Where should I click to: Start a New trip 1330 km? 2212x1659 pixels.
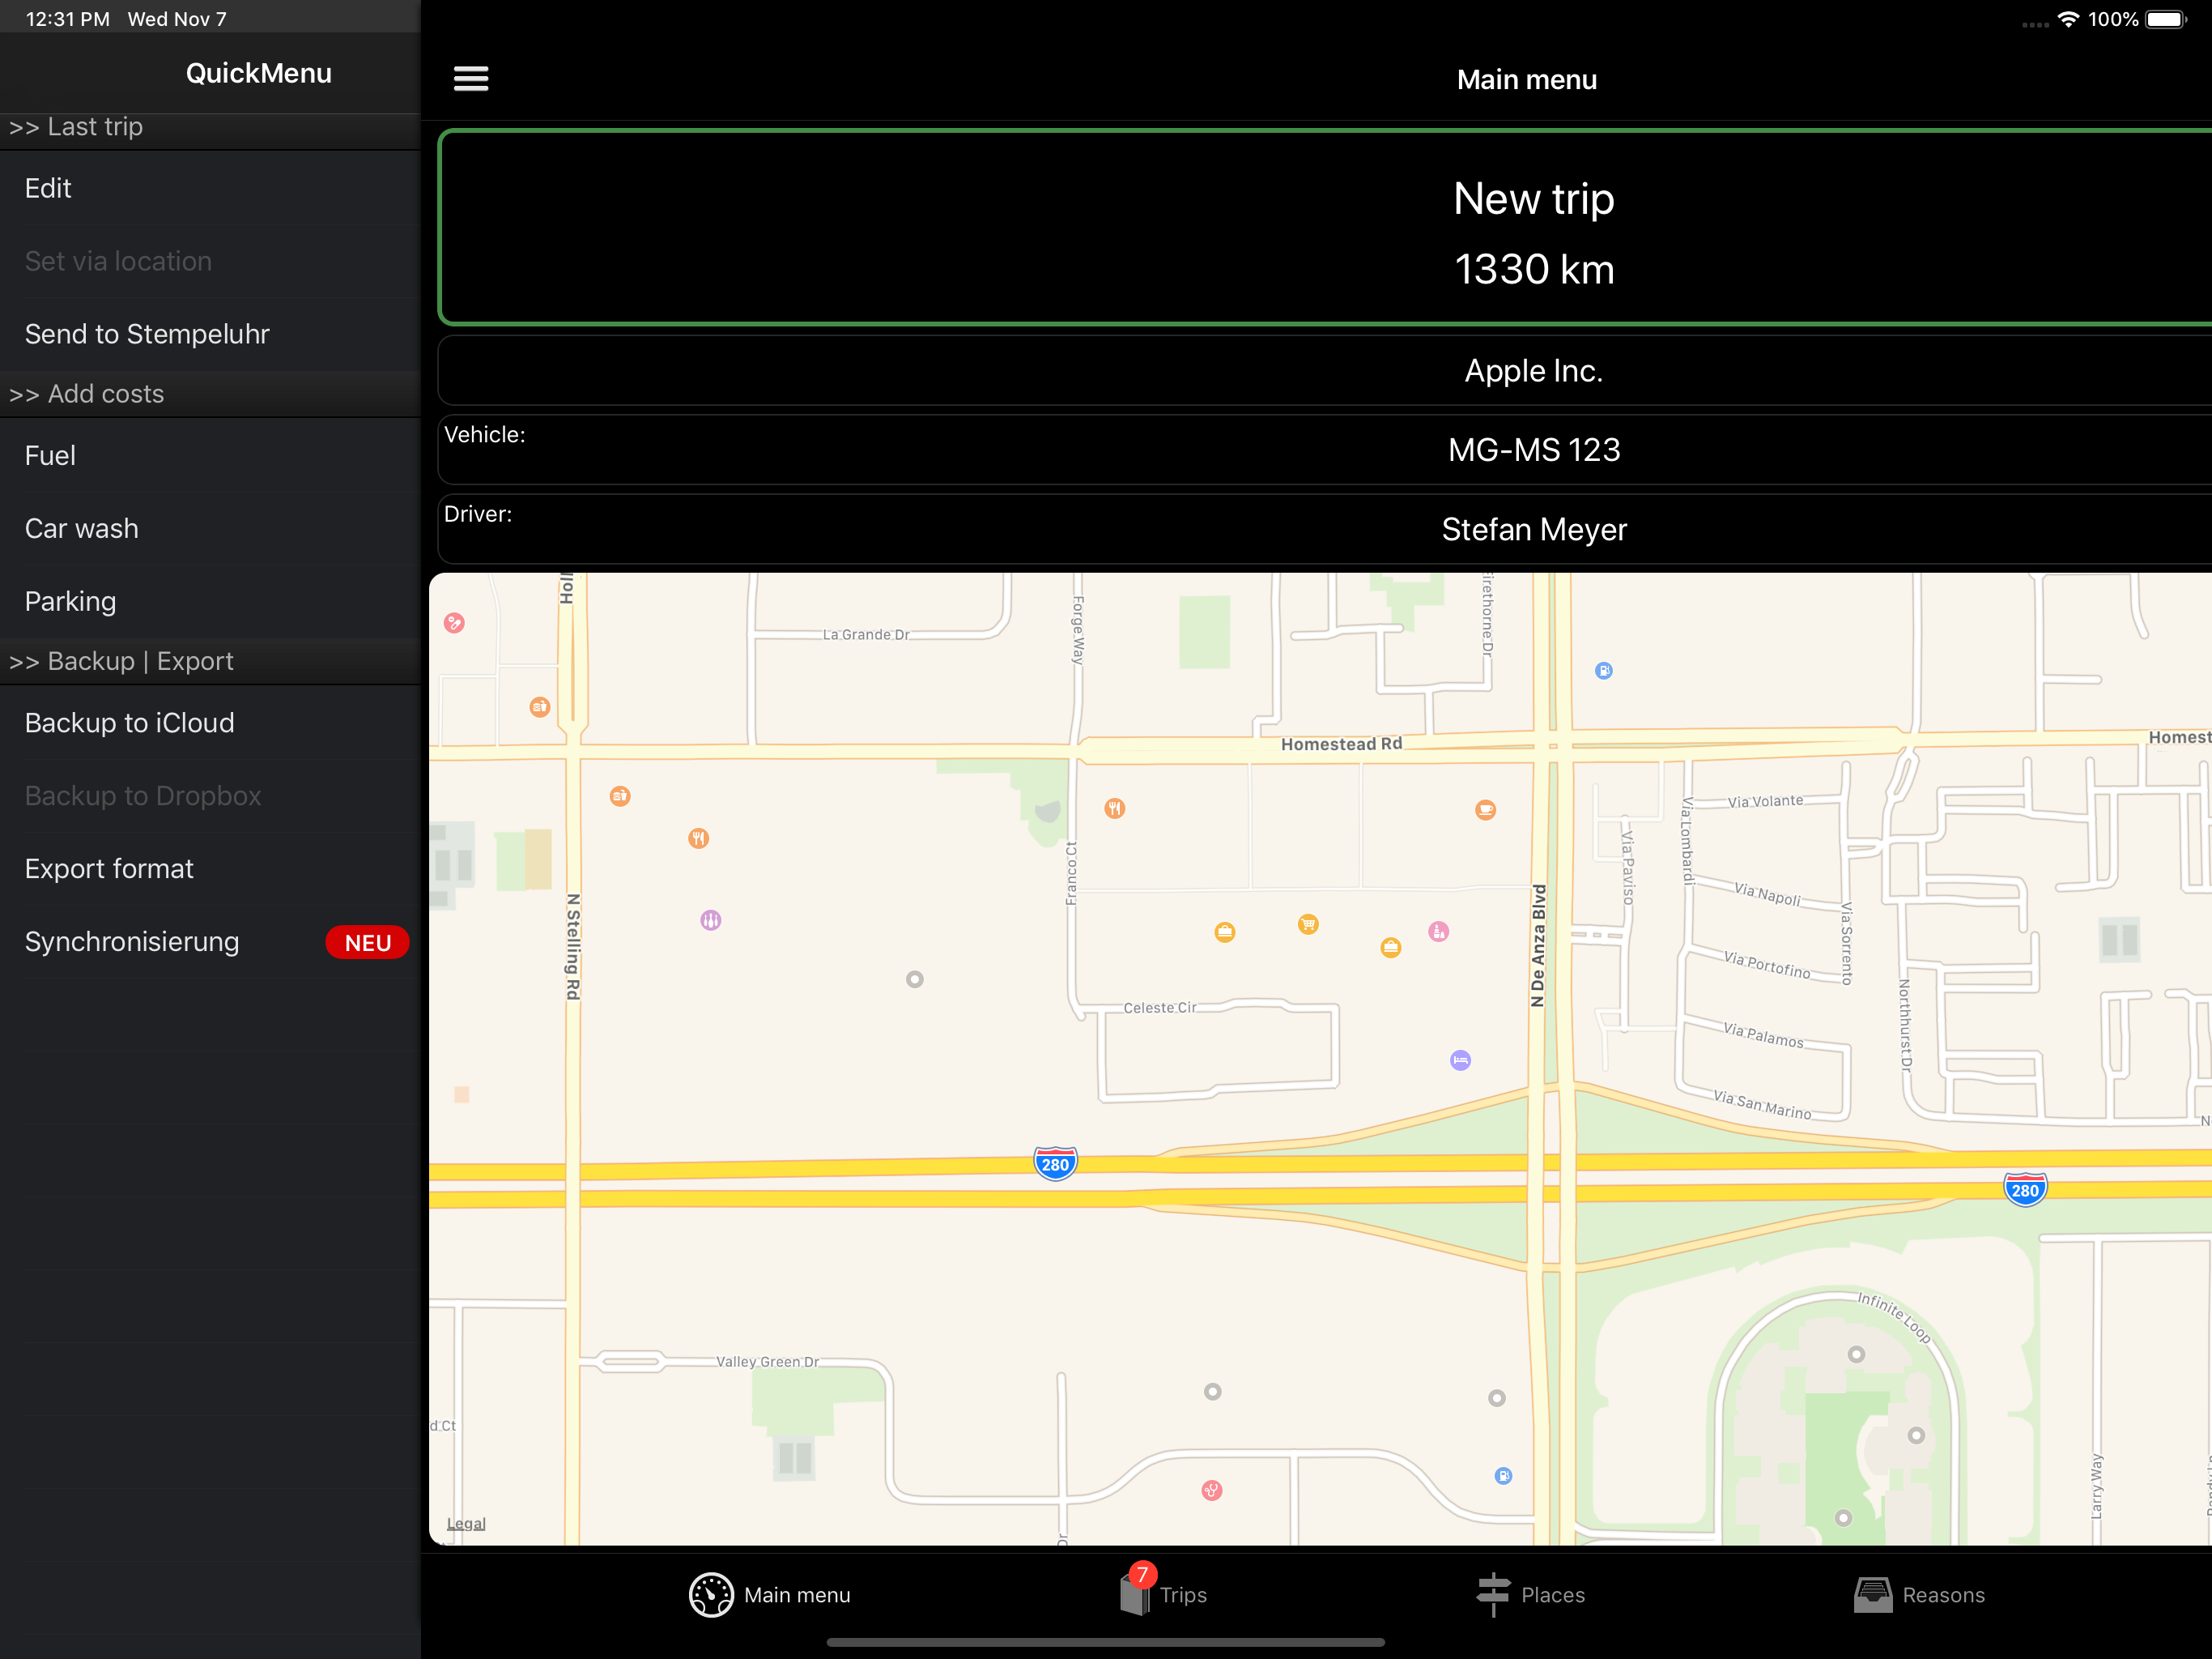click(1325, 228)
